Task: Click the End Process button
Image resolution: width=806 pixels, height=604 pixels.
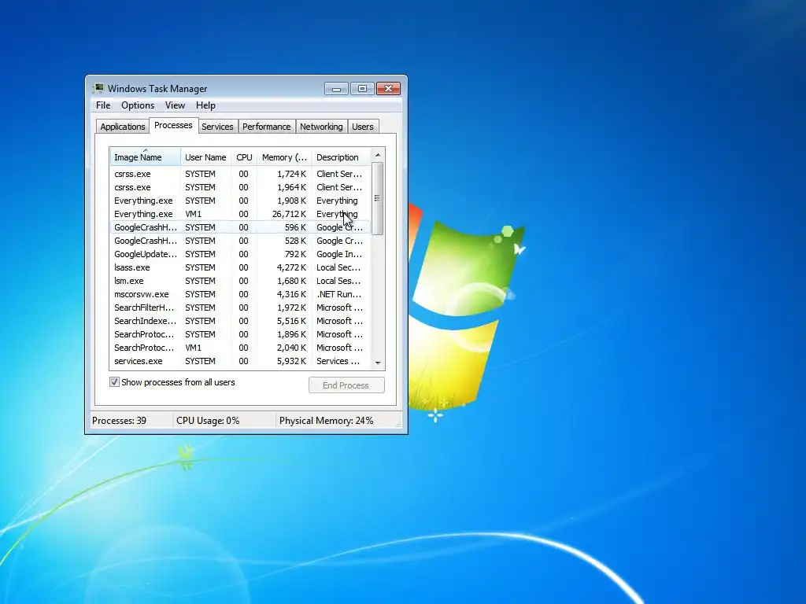Action: 346,385
